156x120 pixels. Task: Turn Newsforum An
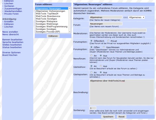(91, 56)
